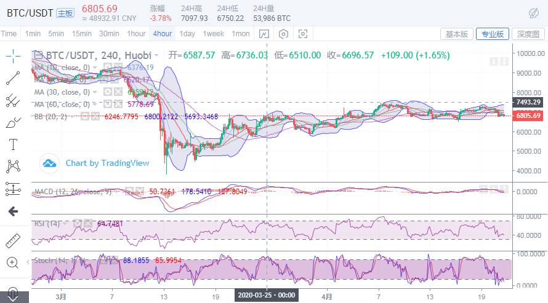The width and height of the screenshot is (548, 303).
Task: Switch to 基本版 basic view
Action: click(x=457, y=34)
